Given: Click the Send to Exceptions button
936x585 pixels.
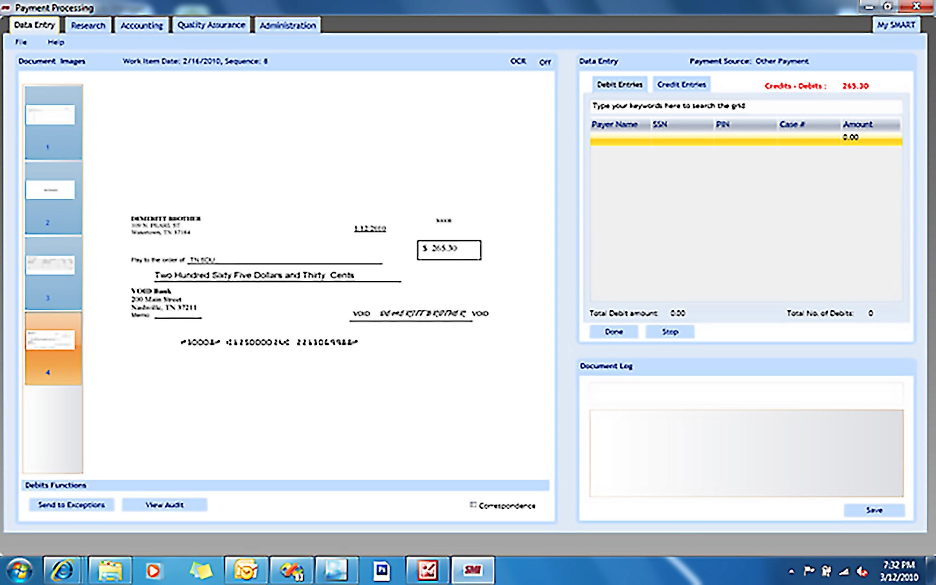Looking at the screenshot, I should [71, 505].
